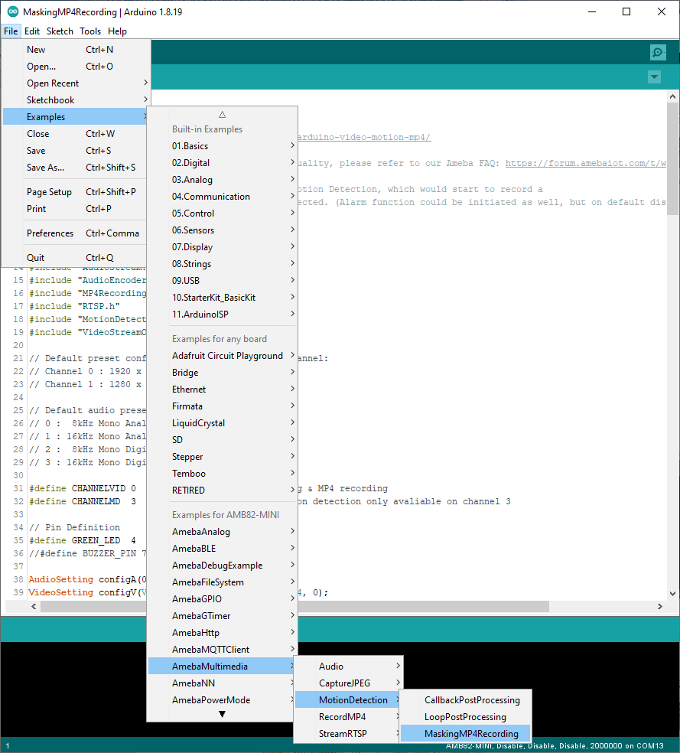Screen dimensions: 680x753
Task: Open the 10.StarterKit_BasicKit submenu
Action: coord(222,297)
